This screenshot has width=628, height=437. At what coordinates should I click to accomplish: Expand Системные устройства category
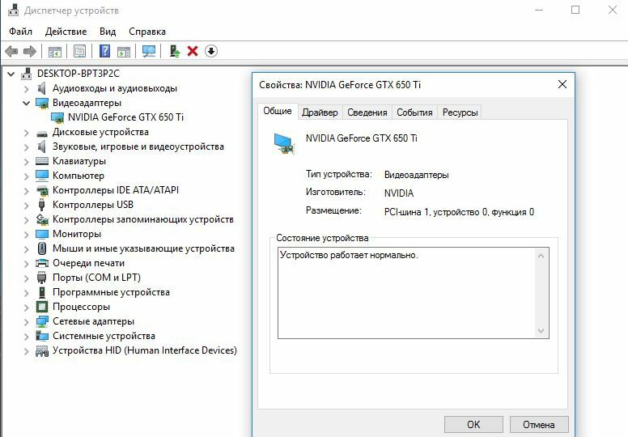(27, 336)
